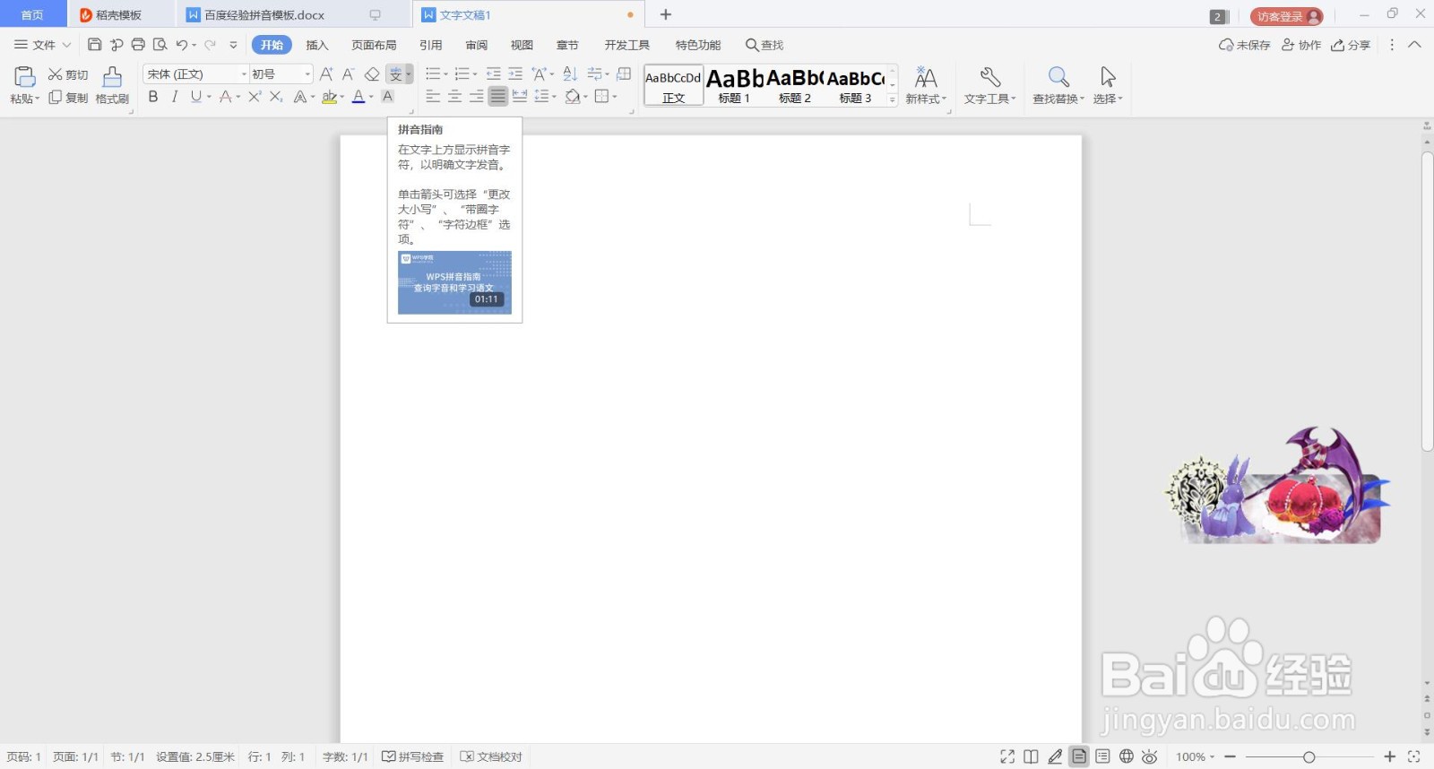
Task: Click the Collaborate button
Action: pyautogui.click(x=1301, y=45)
